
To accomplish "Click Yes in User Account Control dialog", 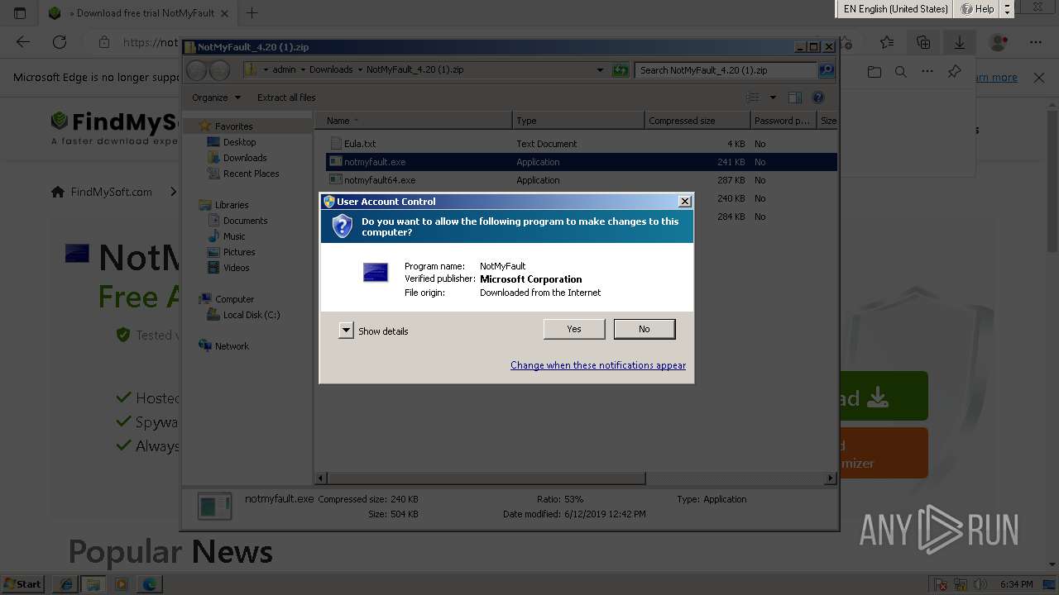I will coord(574,329).
